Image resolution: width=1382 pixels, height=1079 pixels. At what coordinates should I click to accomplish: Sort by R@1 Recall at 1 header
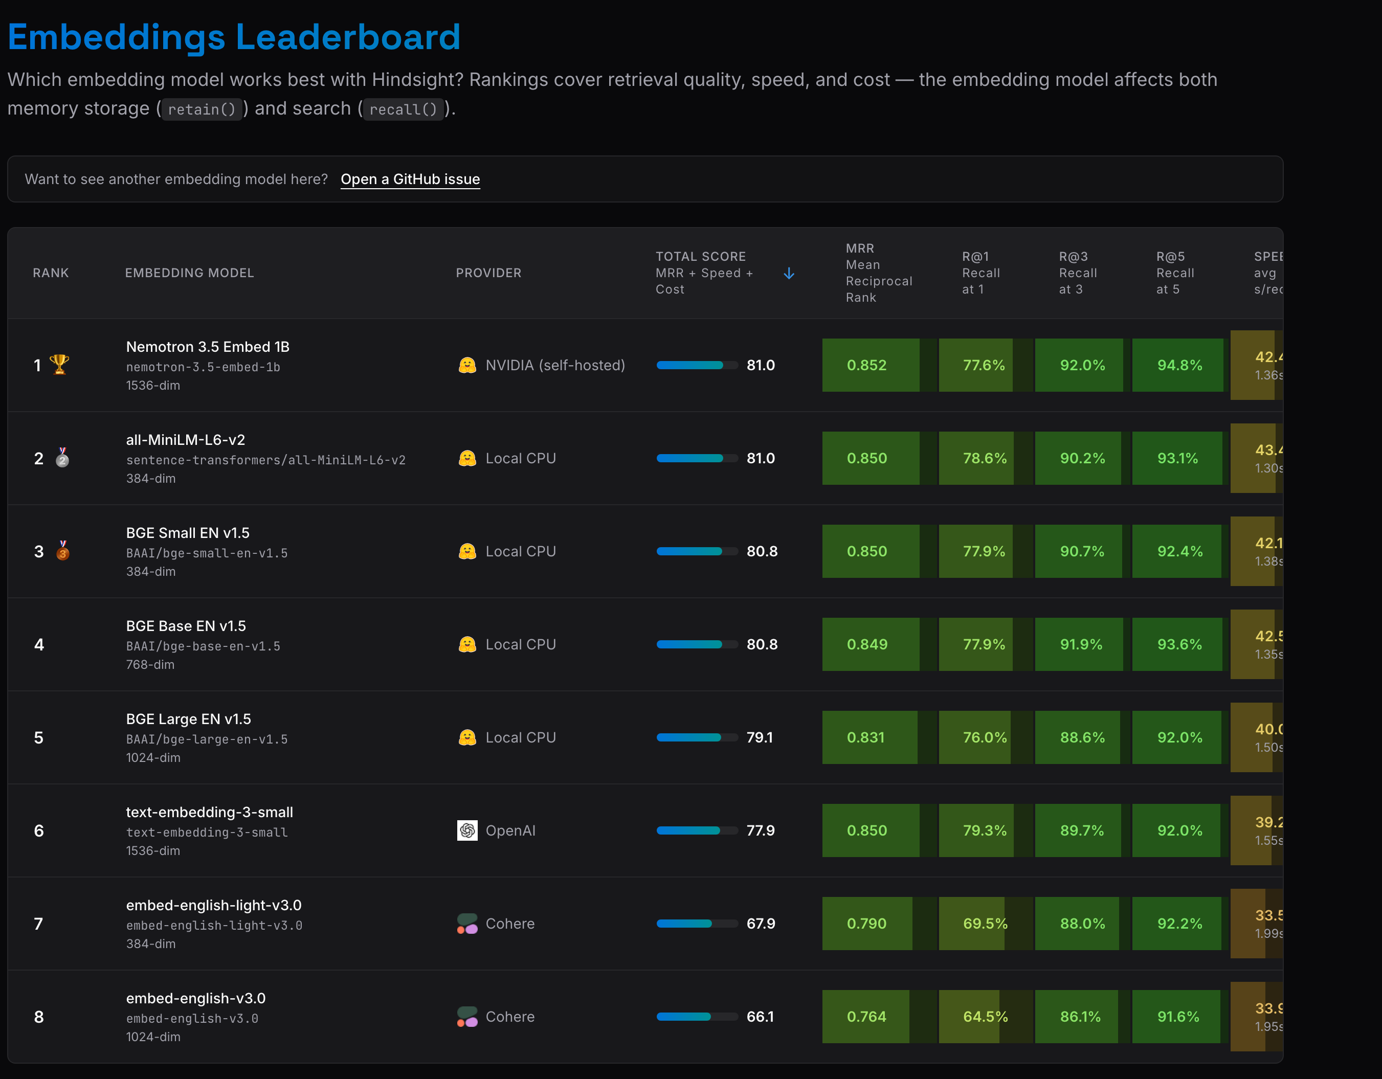point(981,273)
